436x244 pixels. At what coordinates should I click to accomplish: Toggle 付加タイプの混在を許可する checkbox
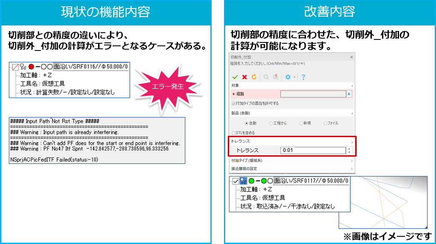233,104
